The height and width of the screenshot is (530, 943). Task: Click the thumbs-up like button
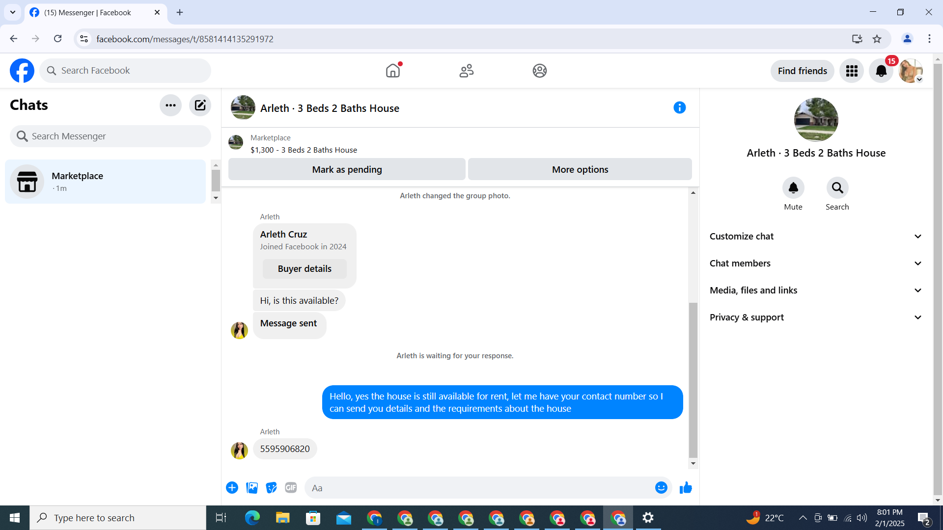(686, 488)
